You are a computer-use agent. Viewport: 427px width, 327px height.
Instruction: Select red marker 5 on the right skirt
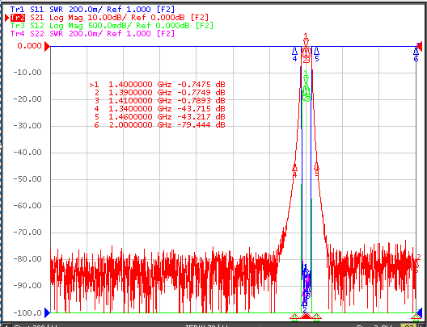[x=316, y=170]
